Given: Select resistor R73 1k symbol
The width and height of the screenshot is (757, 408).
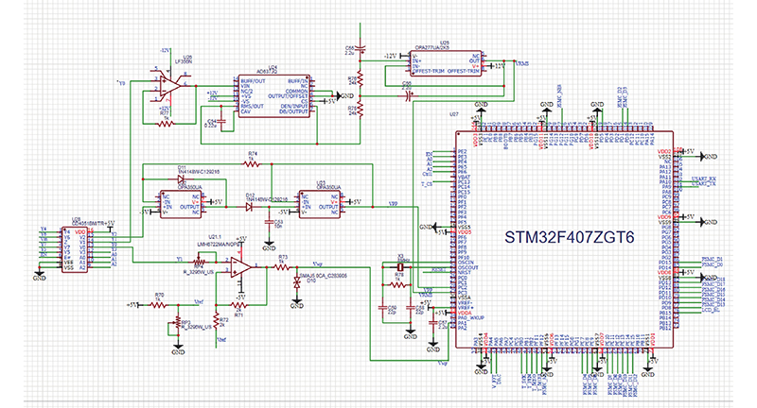Looking at the screenshot, I should pyautogui.click(x=282, y=267).
